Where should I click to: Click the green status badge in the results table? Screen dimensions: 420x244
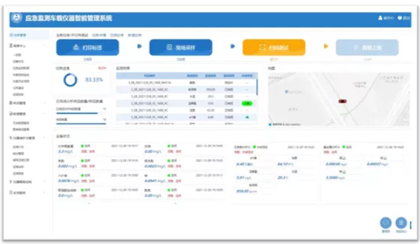tap(247, 103)
